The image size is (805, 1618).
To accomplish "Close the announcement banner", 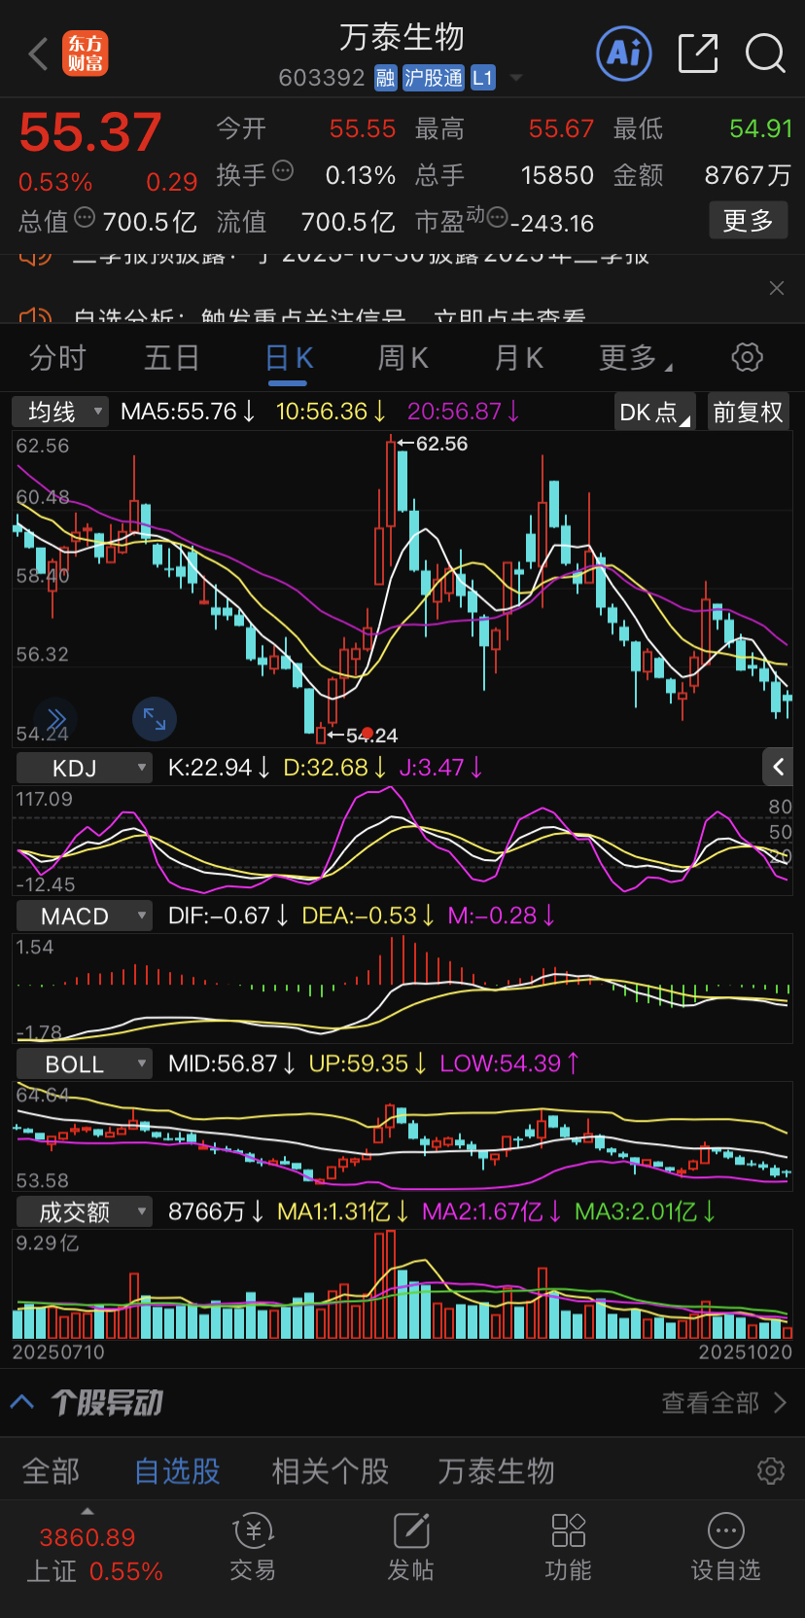I will 776,288.
